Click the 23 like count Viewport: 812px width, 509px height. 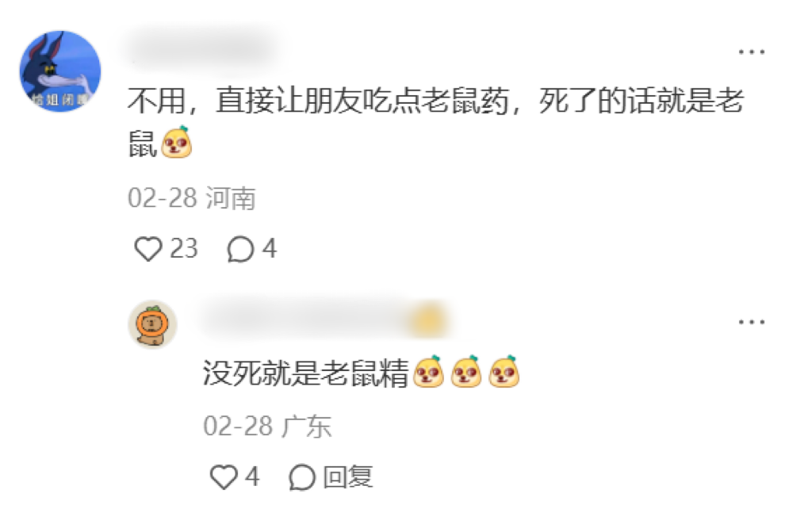pos(184,248)
